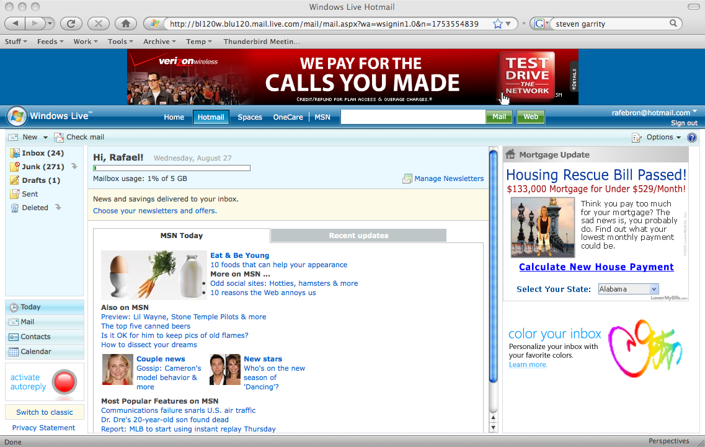Reload the page with the refresh icon

[71, 24]
